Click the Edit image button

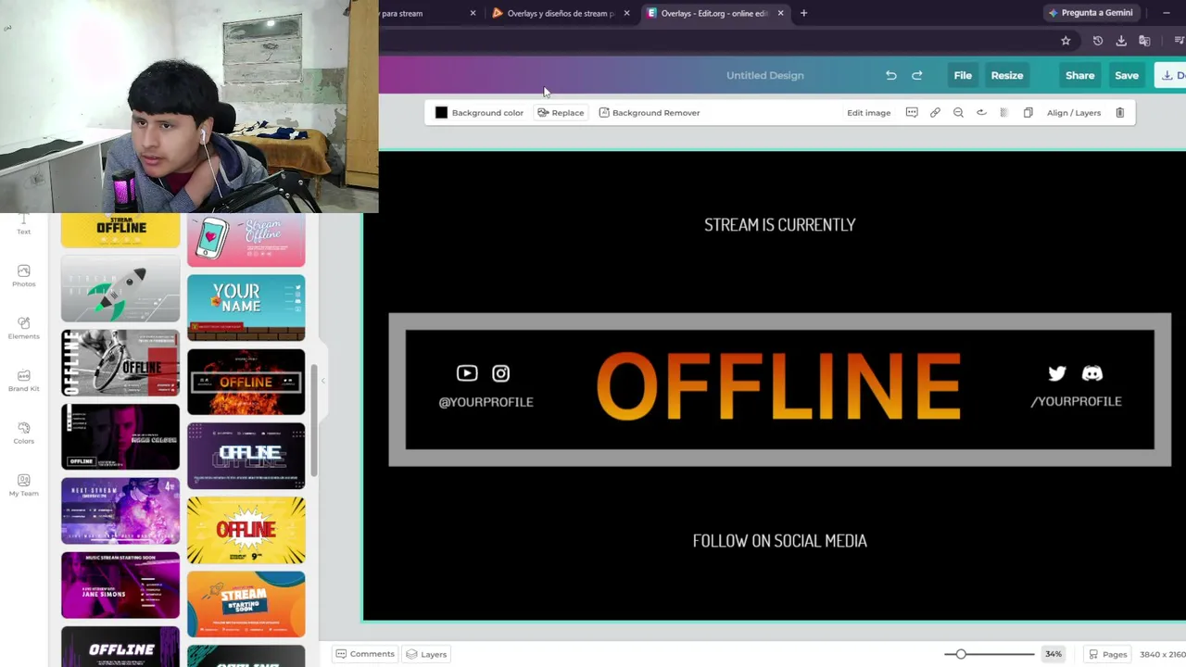click(x=868, y=113)
